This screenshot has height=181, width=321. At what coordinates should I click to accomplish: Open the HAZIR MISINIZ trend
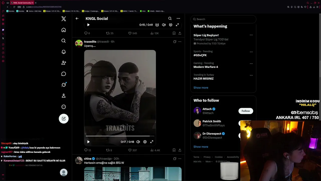coord(204,79)
